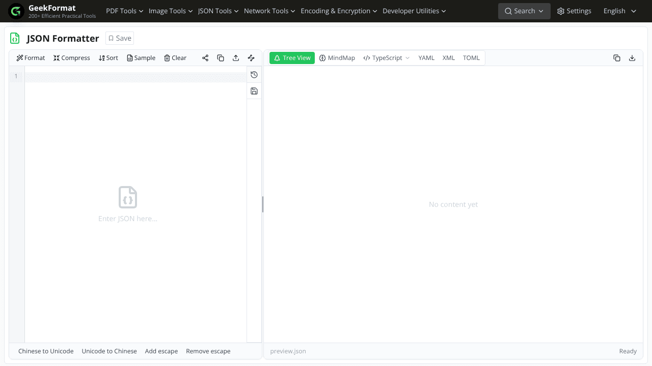Compress the JSON input
Screen dimensions: 652x366
click(72, 58)
